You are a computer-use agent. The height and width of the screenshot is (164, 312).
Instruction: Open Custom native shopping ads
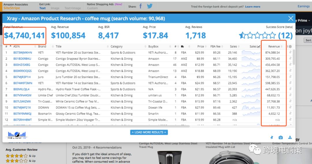(x=92, y=8)
